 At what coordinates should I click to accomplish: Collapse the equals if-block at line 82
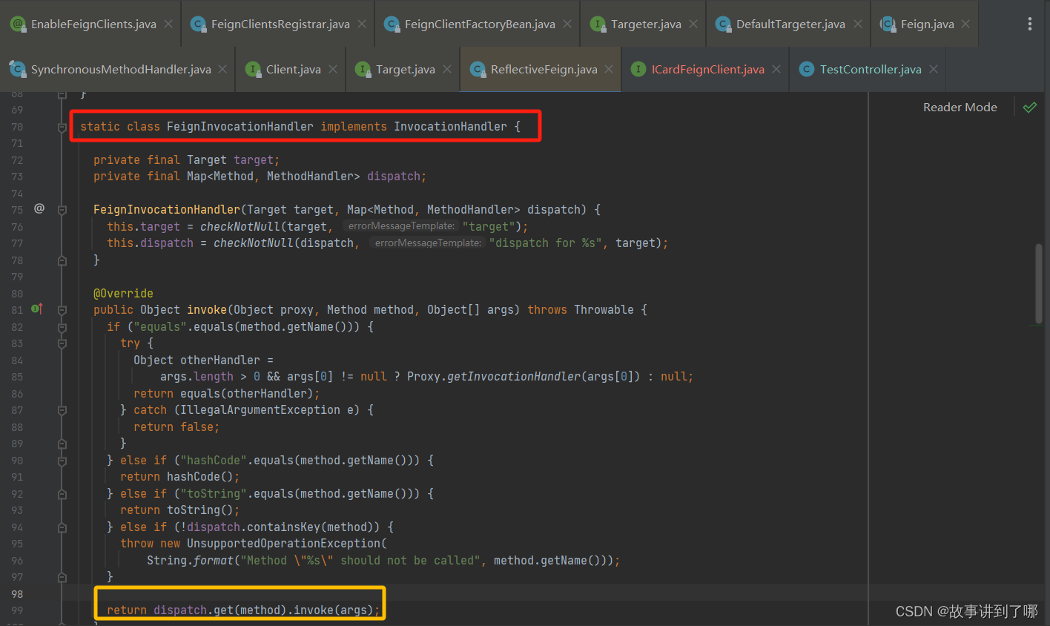pyautogui.click(x=62, y=327)
